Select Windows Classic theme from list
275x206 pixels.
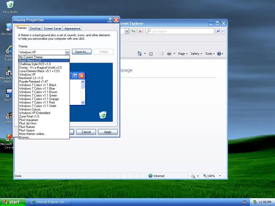(x=44, y=109)
